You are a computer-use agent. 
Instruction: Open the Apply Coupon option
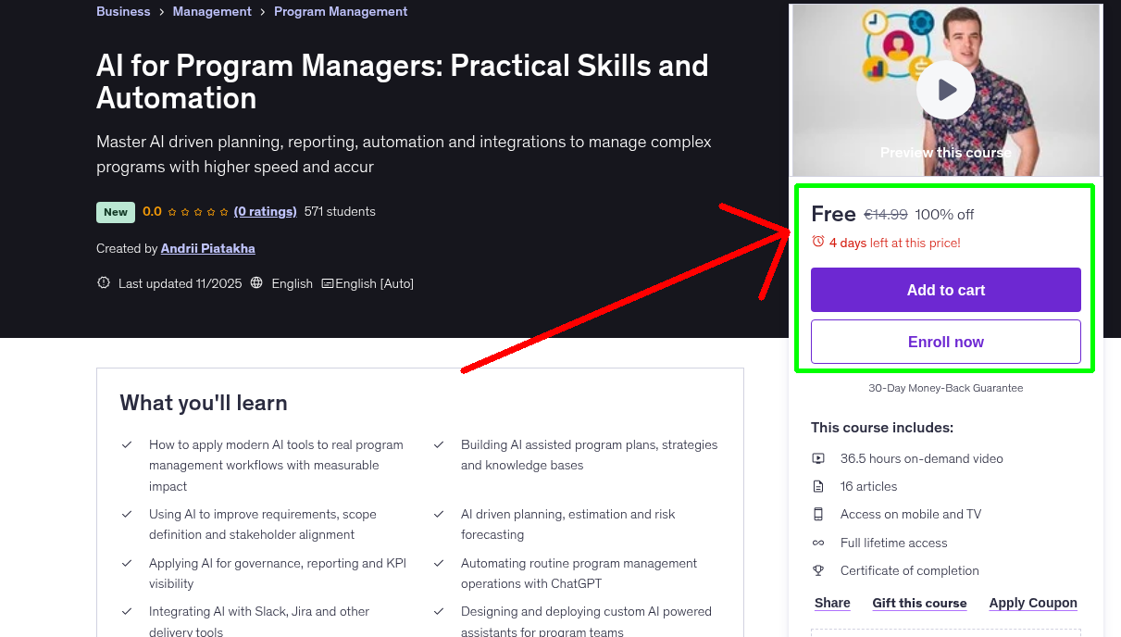(x=1033, y=603)
